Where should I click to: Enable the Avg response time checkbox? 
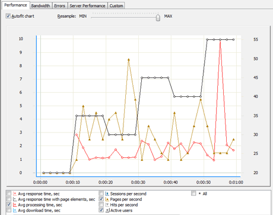click(9, 193)
